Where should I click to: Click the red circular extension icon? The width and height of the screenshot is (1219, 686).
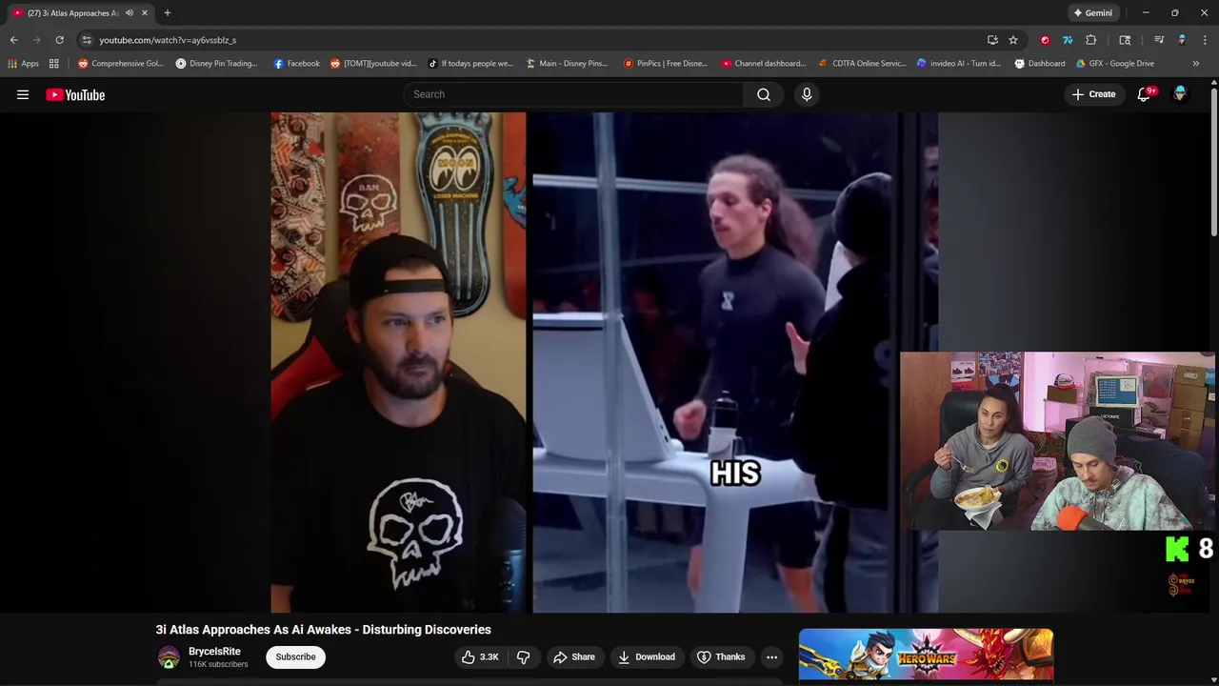click(1045, 40)
